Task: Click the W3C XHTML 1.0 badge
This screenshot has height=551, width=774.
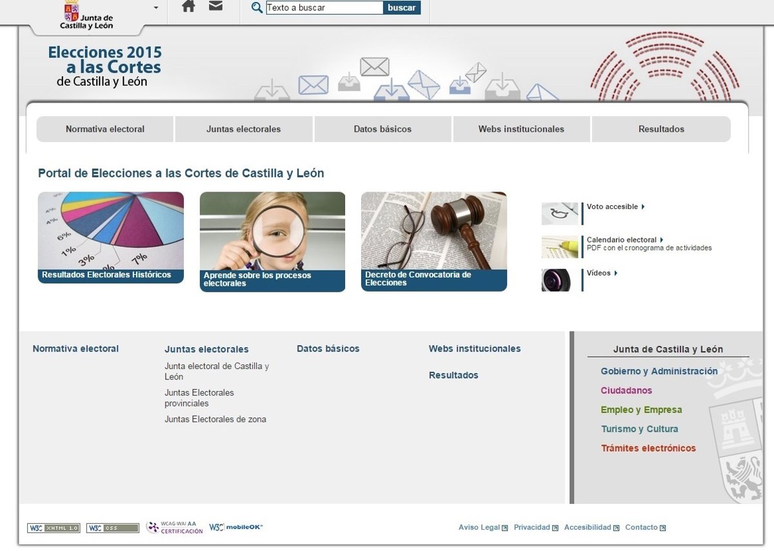Action: (54, 528)
